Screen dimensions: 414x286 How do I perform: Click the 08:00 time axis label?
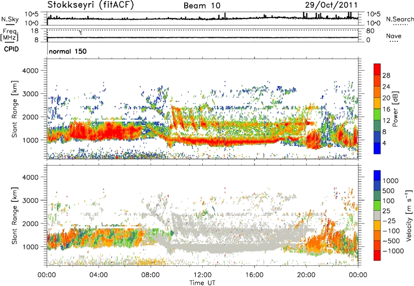[151, 275]
